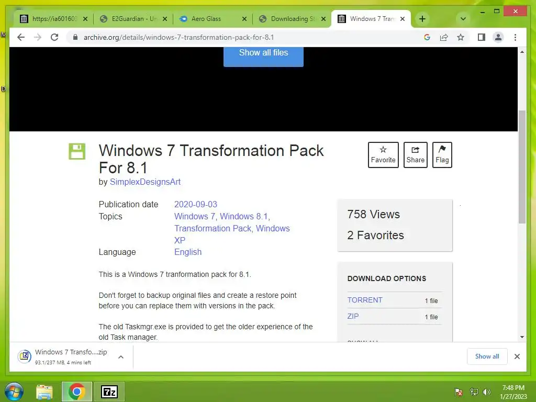Open a new tab with the plus button
This screenshot has width=536, height=402.
click(422, 19)
